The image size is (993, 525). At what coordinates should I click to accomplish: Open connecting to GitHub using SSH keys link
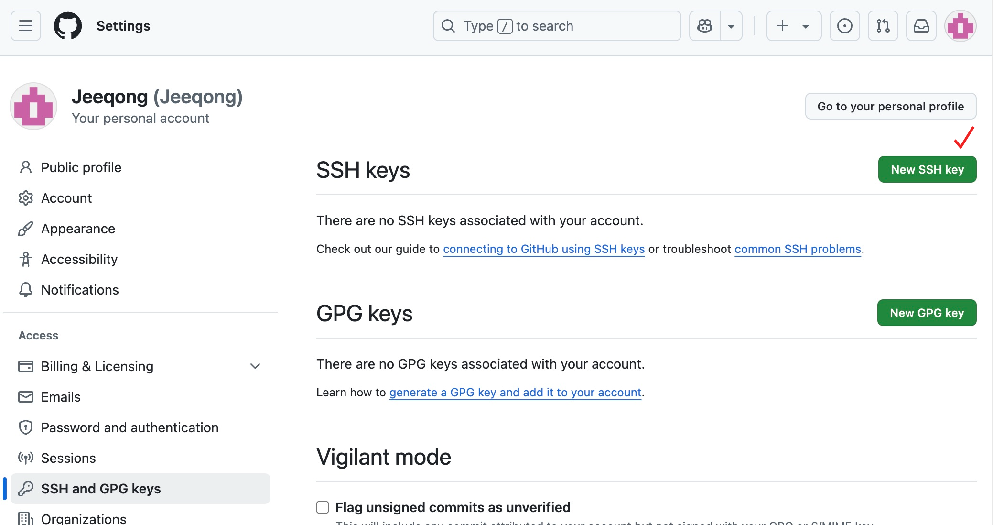(x=544, y=249)
